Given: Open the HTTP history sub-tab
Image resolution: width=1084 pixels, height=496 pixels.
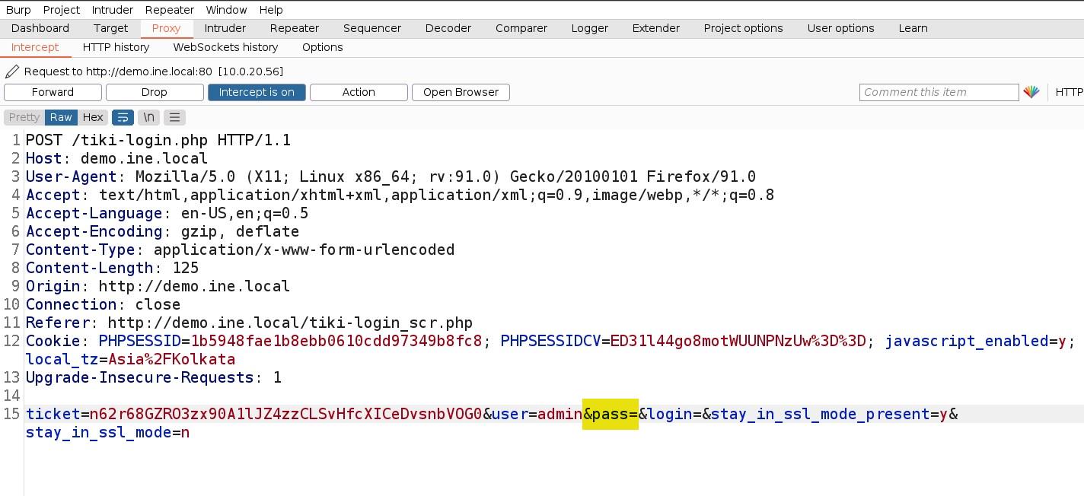Looking at the screenshot, I should 116,47.
